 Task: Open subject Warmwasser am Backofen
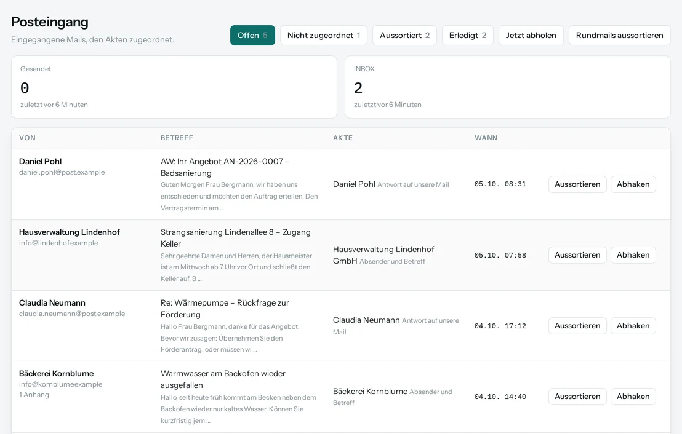click(x=223, y=379)
